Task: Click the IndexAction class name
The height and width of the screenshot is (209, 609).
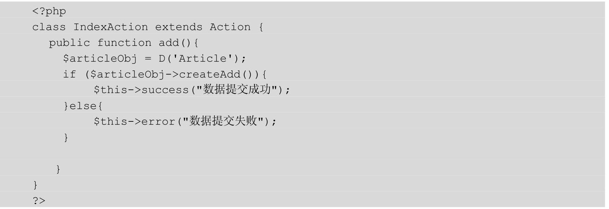Action: tap(111, 27)
